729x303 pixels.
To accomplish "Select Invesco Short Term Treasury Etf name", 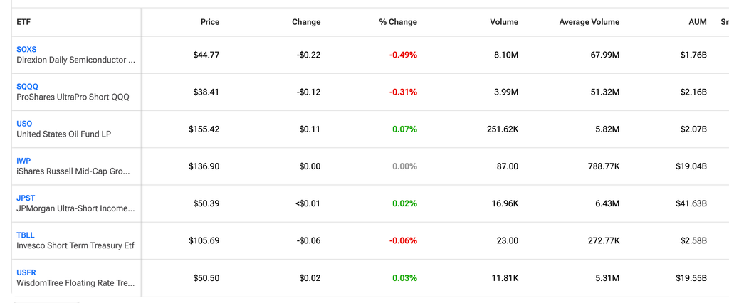I will pos(75,246).
